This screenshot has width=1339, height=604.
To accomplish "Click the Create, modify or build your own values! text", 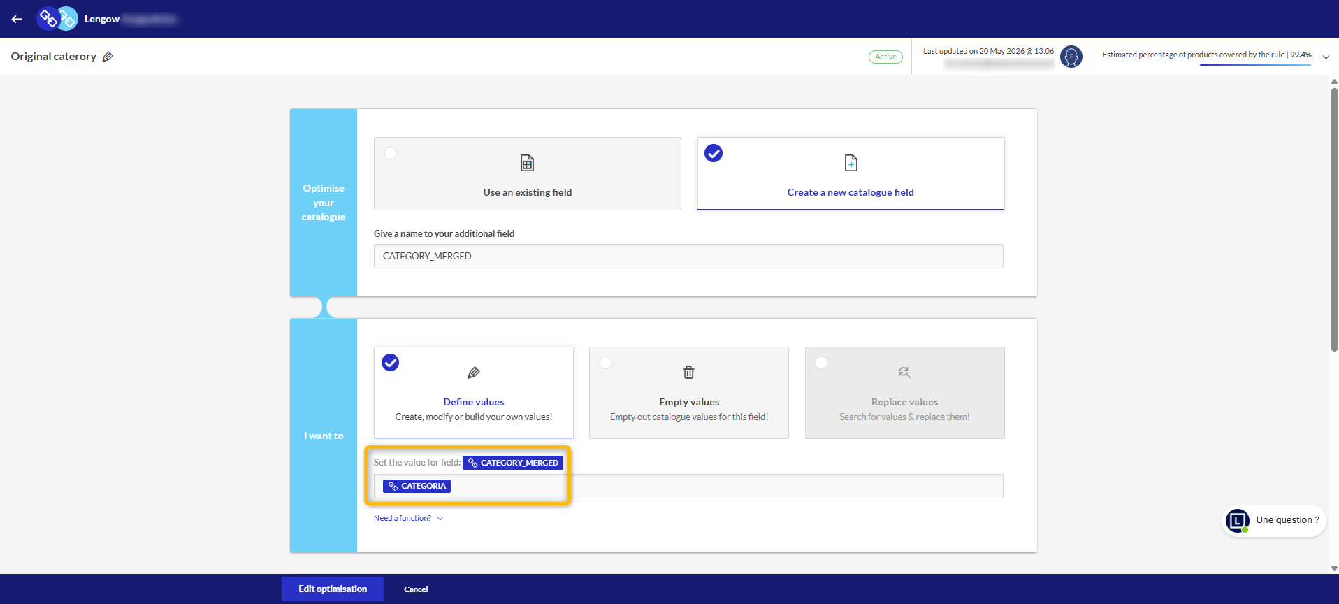I will (x=474, y=417).
